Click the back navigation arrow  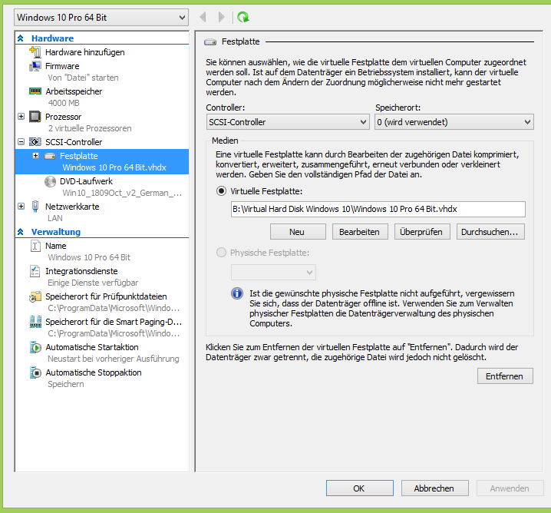(203, 17)
